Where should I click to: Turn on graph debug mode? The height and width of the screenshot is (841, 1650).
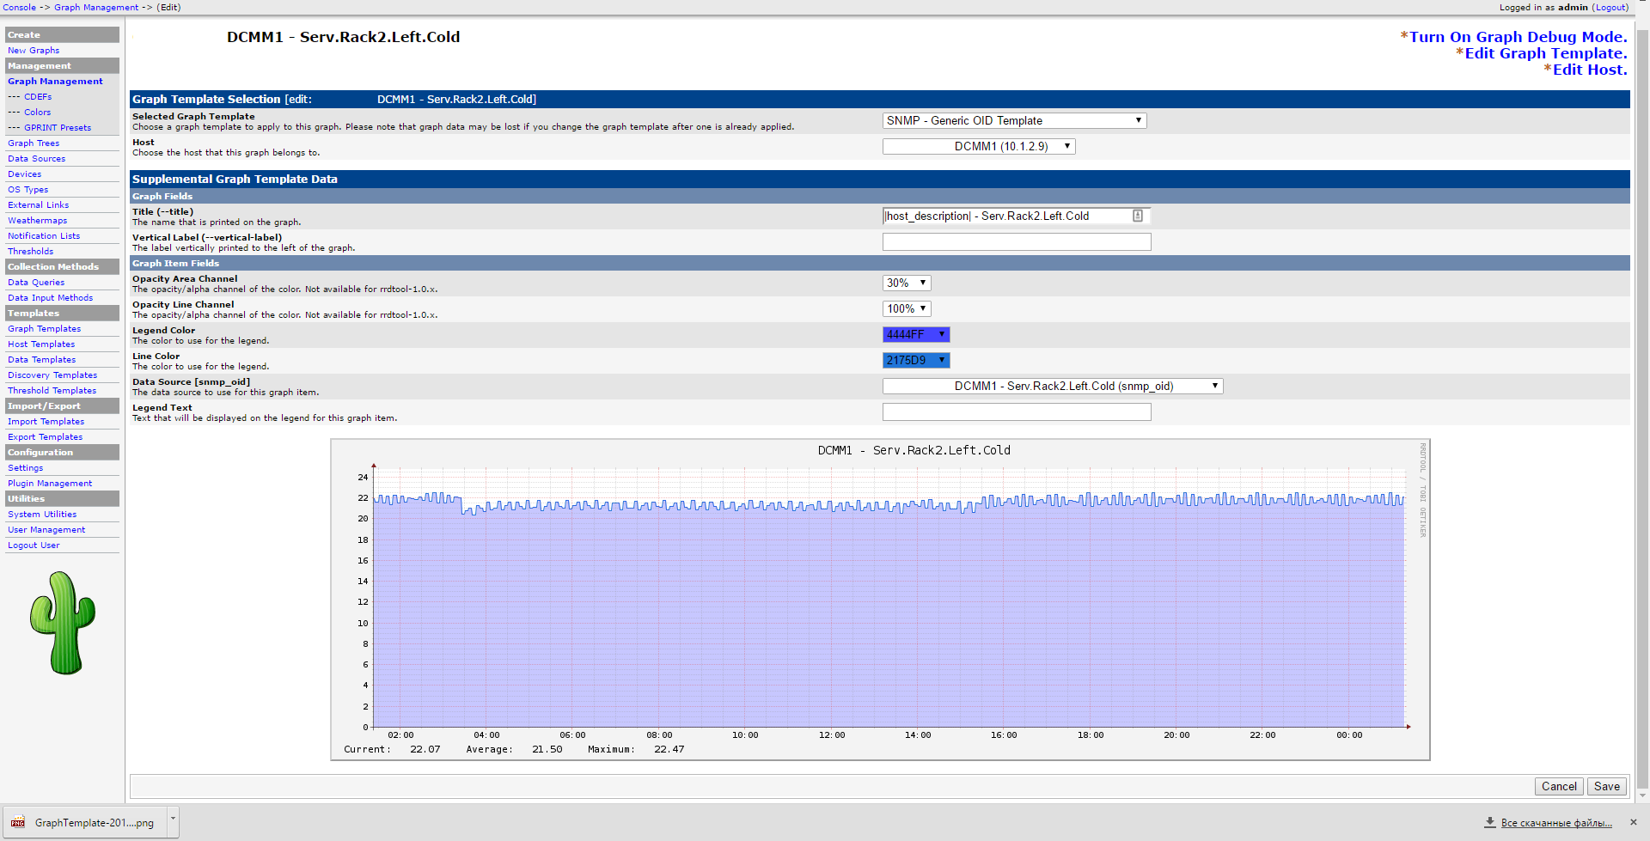tap(1518, 37)
